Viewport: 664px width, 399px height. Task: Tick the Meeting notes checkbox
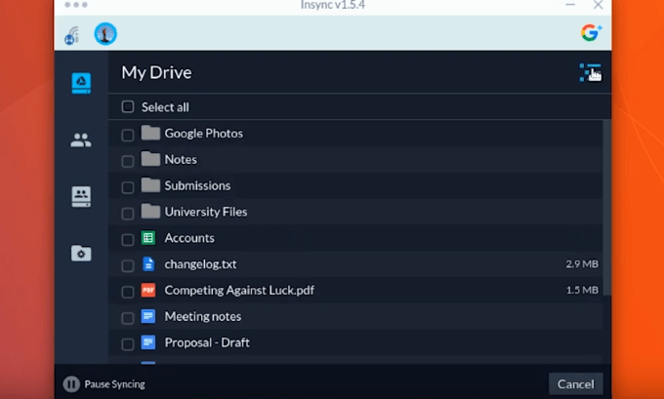[x=128, y=318]
